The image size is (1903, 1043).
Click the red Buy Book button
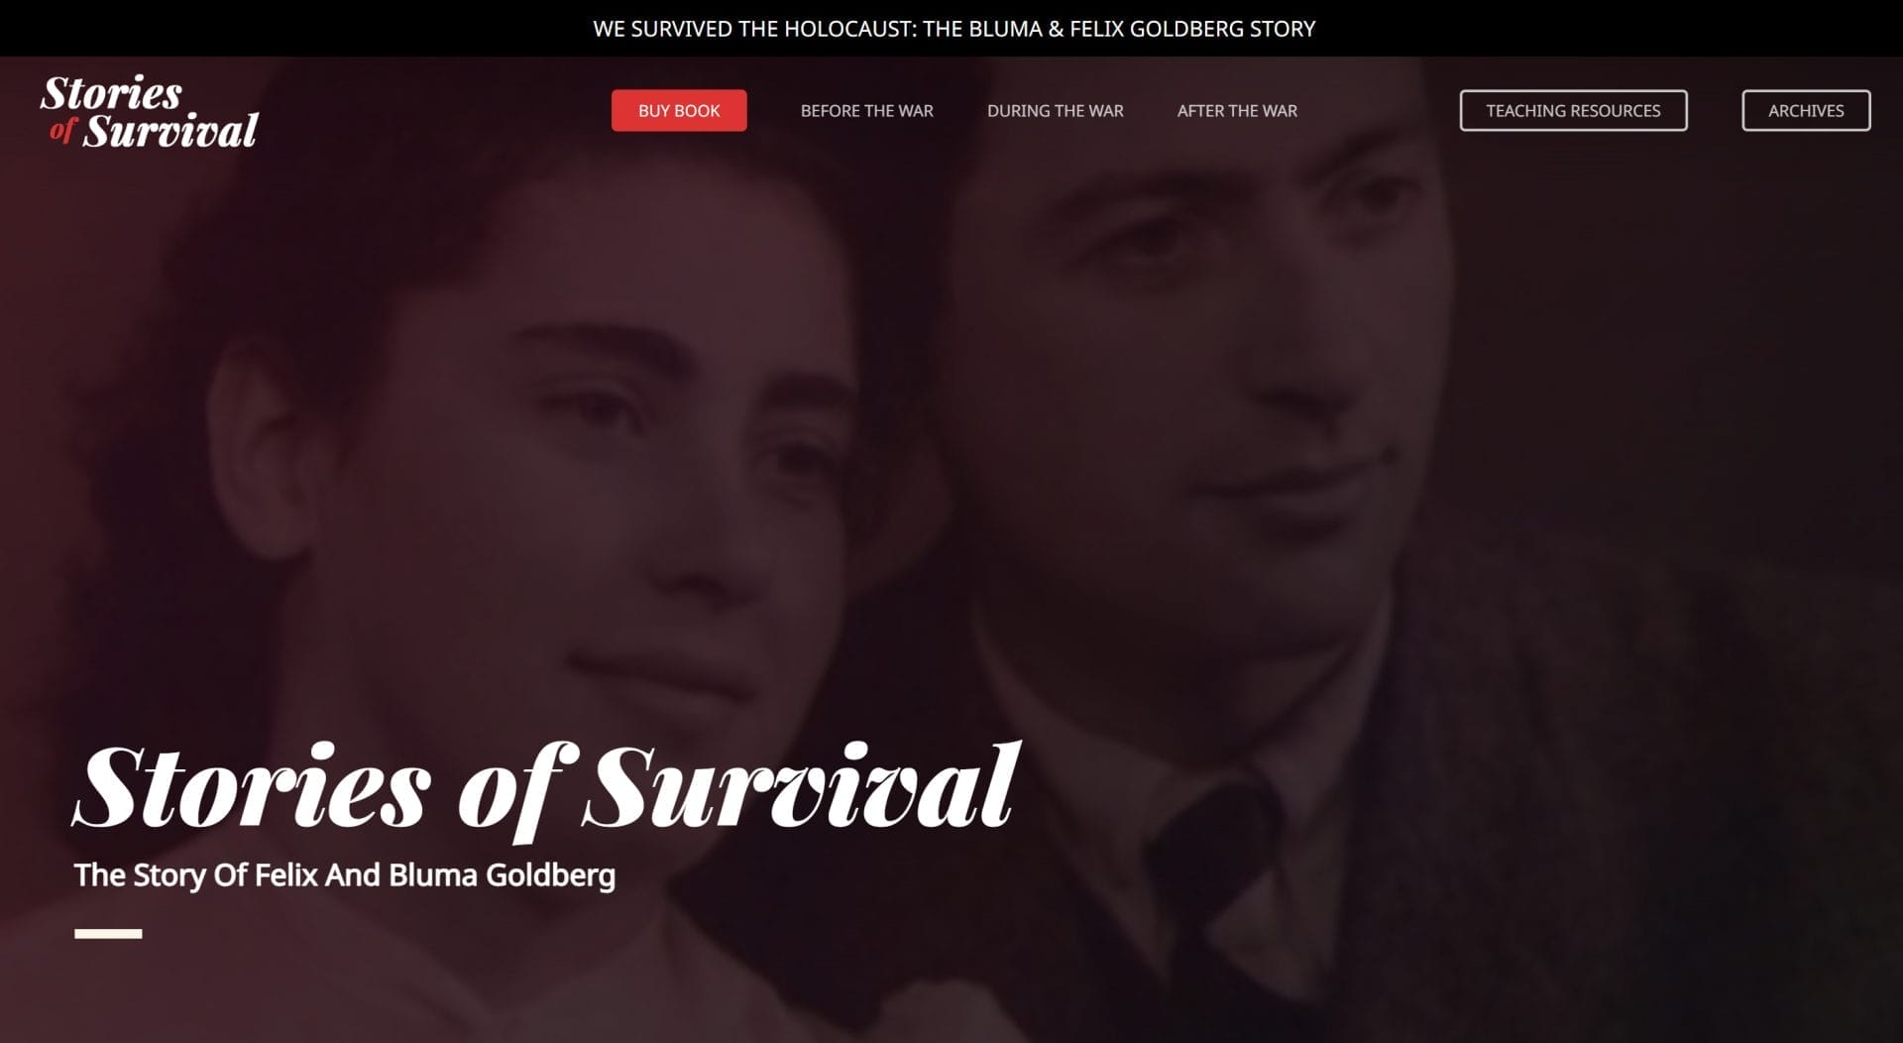point(679,110)
